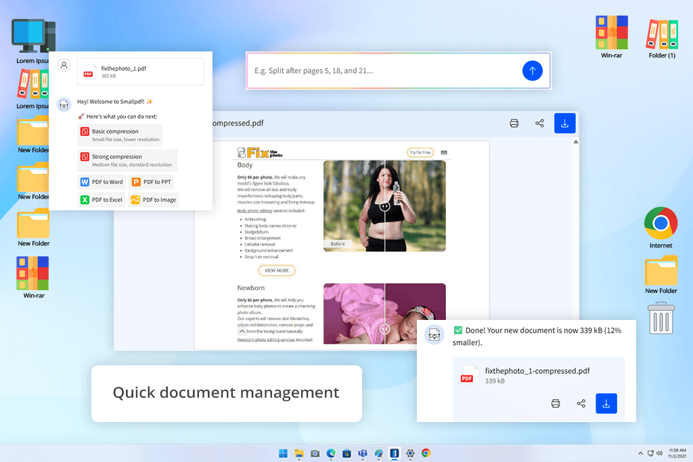The height and width of the screenshot is (462, 693).
Task: Open Settings gear from the taskbar
Action: point(410,453)
